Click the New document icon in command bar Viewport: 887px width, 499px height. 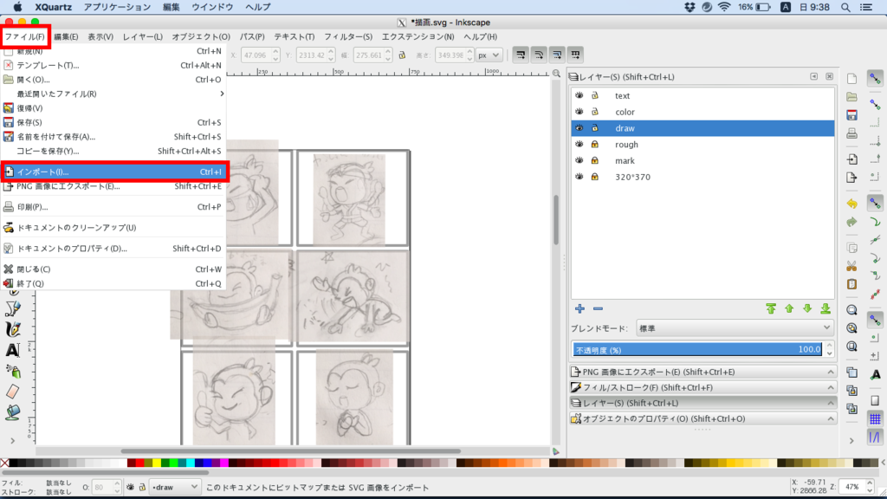pos(852,79)
